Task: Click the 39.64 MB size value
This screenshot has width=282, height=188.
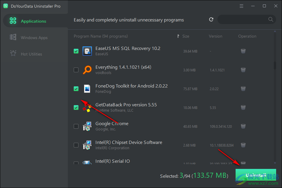Action: (190, 51)
